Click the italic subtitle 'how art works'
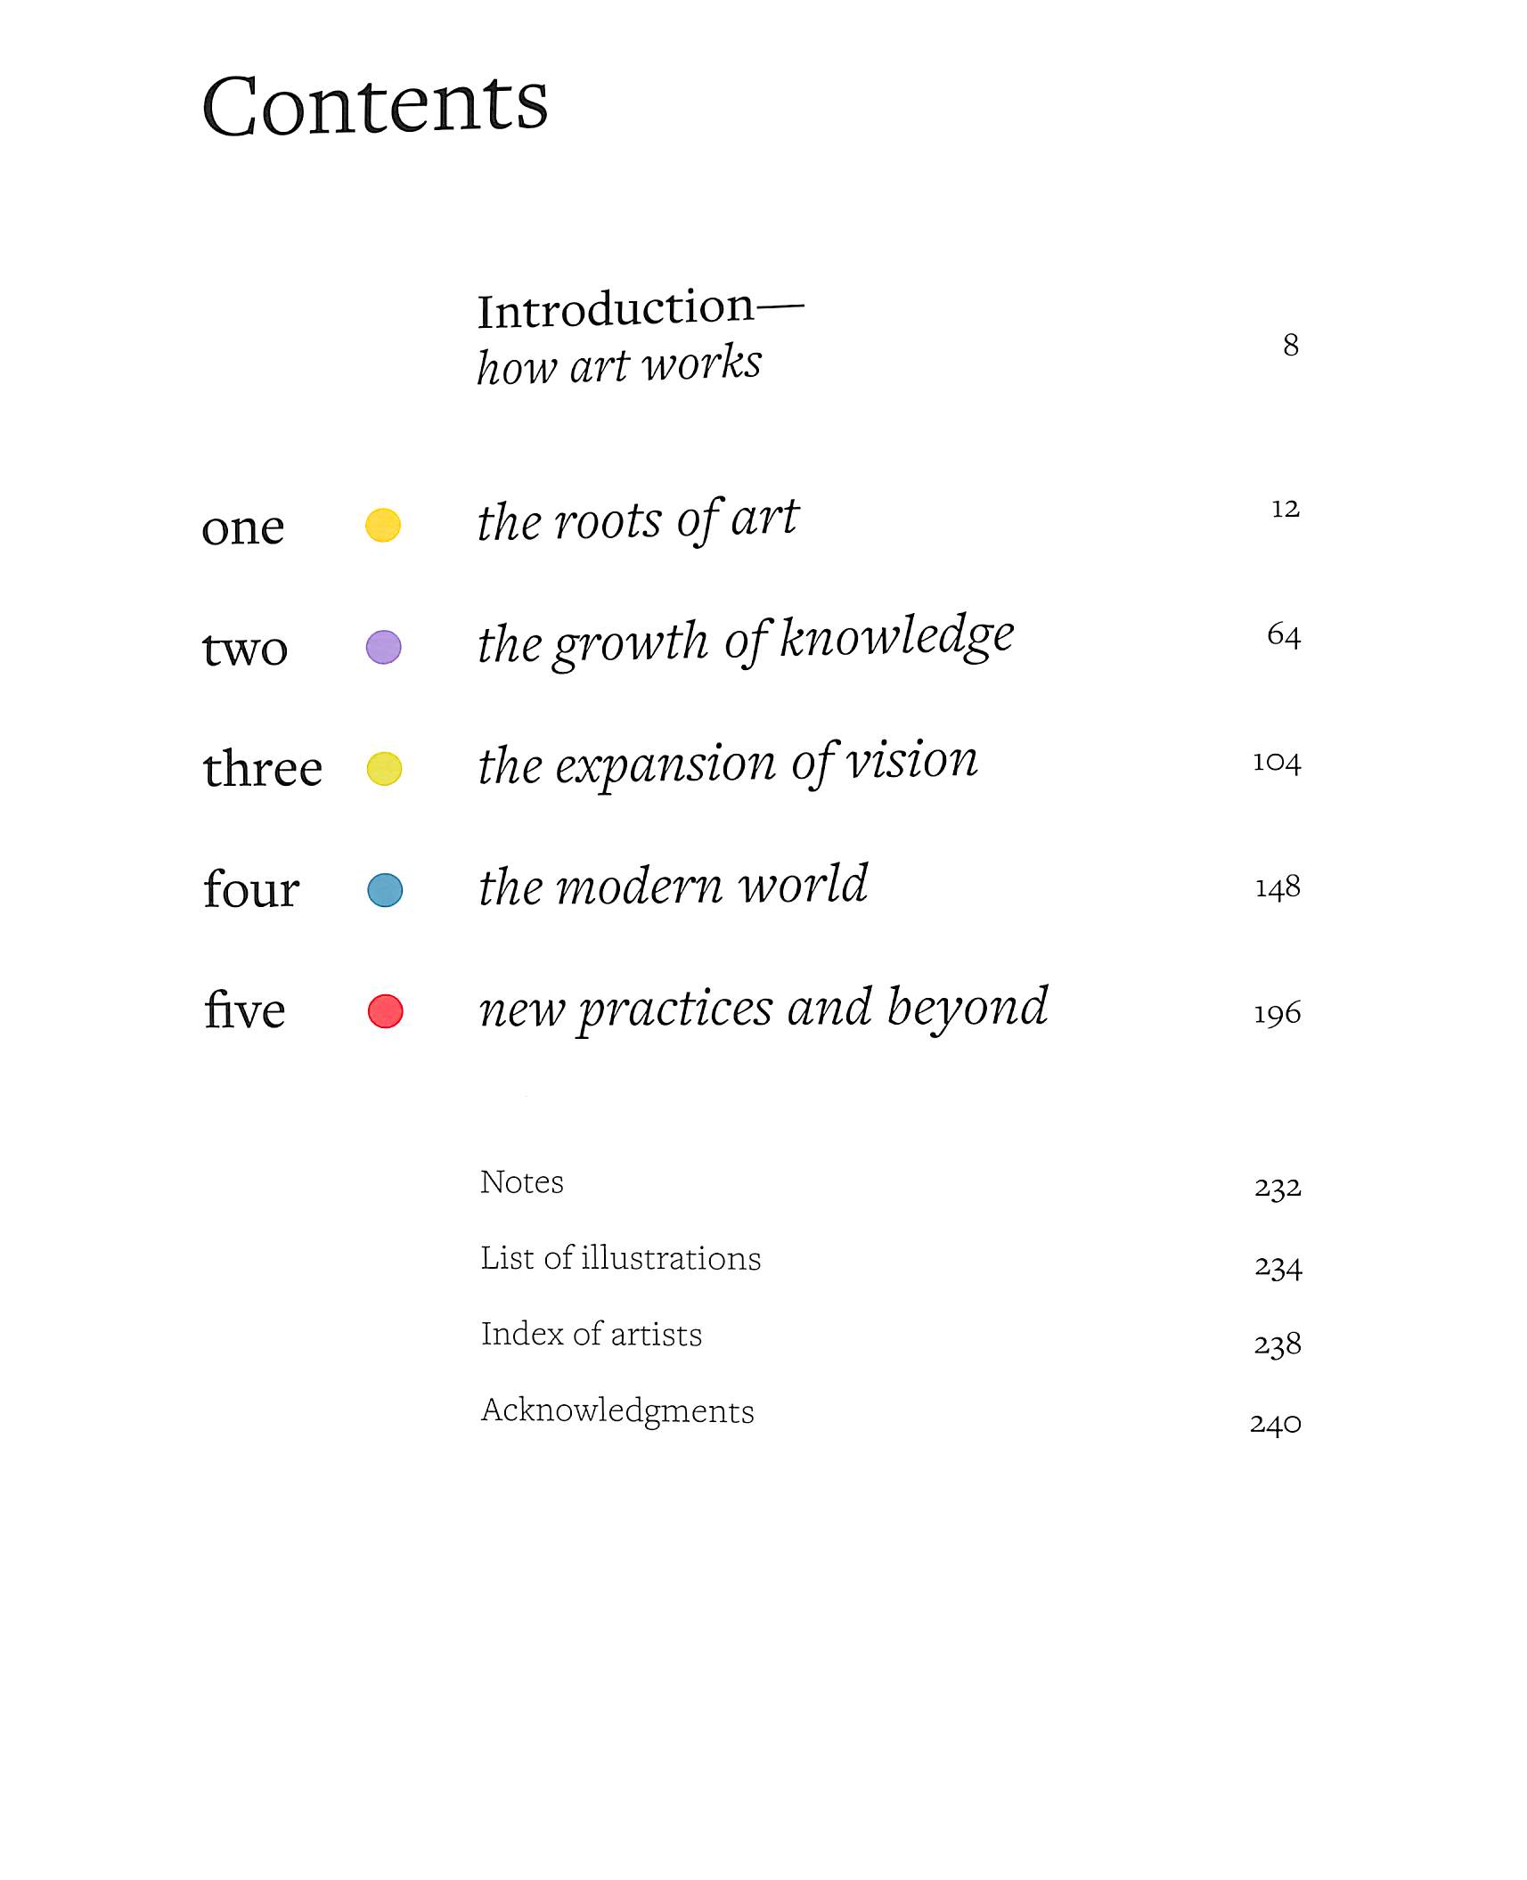The image size is (1527, 1880). (619, 365)
